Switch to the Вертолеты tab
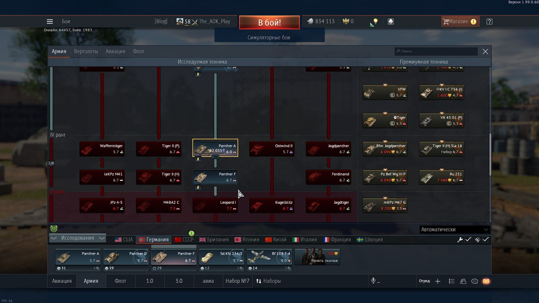Viewport: 539px width, 303px height. pos(86,51)
